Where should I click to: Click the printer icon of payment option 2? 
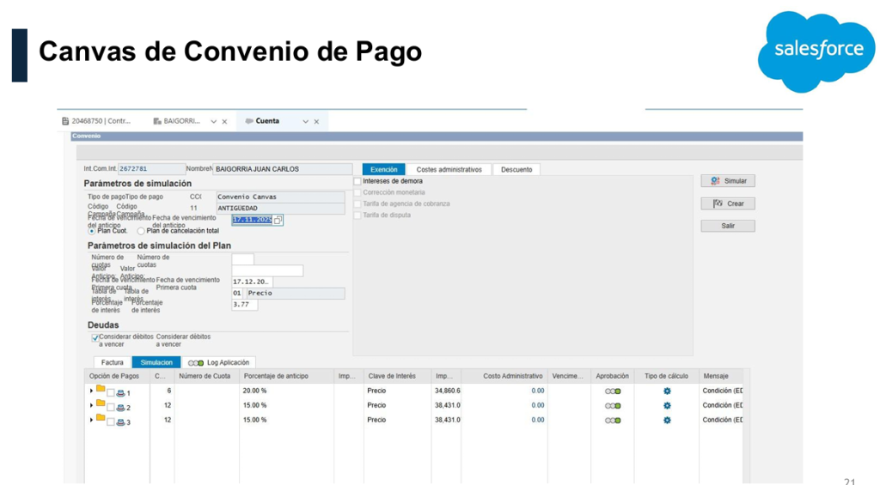[x=120, y=408]
